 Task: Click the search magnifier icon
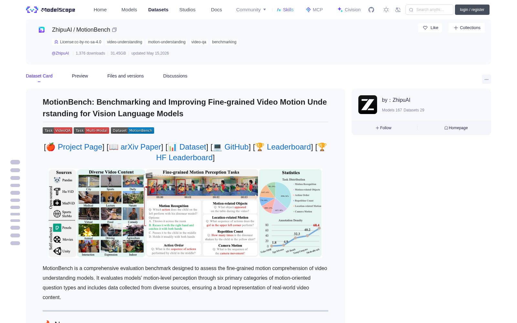click(411, 10)
